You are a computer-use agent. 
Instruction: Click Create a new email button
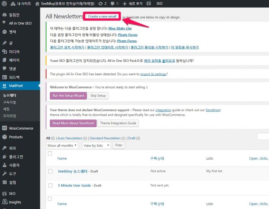point(102,16)
